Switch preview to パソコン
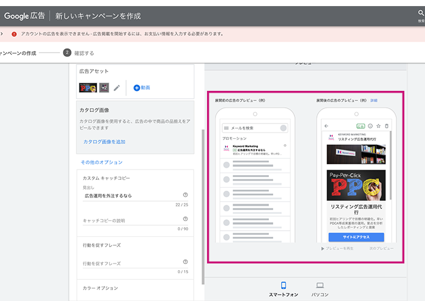 pyautogui.click(x=320, y=289)
